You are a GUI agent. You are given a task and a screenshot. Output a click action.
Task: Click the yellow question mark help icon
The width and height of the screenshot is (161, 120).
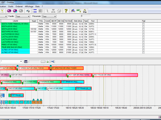[66, 11]
